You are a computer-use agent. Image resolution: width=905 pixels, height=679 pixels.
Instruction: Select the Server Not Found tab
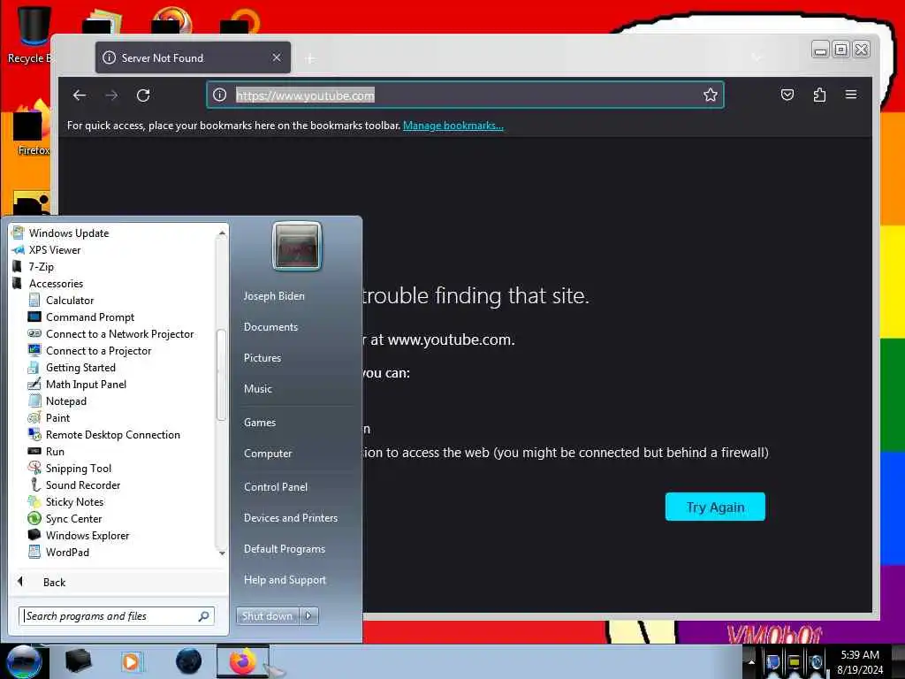193,57
